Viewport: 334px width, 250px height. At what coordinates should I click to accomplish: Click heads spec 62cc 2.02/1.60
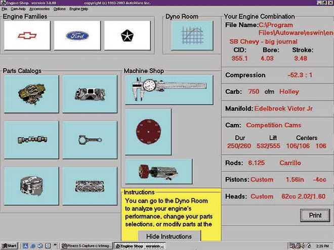(303, 196)
